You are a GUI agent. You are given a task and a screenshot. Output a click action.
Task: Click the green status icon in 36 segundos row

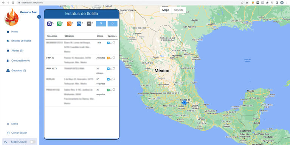(109, 90)
